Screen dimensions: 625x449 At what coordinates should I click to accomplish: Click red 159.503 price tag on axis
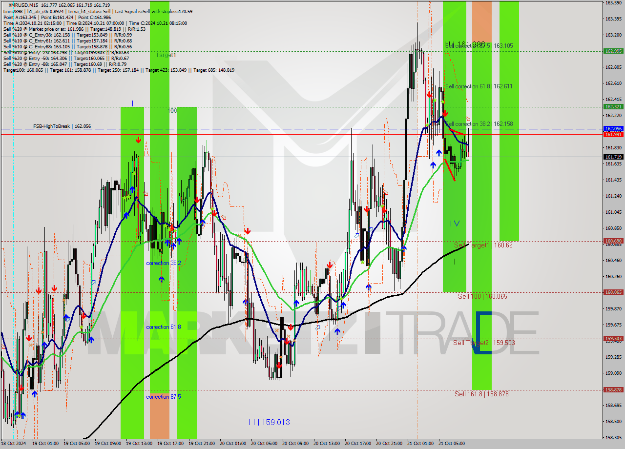point(613,338)
